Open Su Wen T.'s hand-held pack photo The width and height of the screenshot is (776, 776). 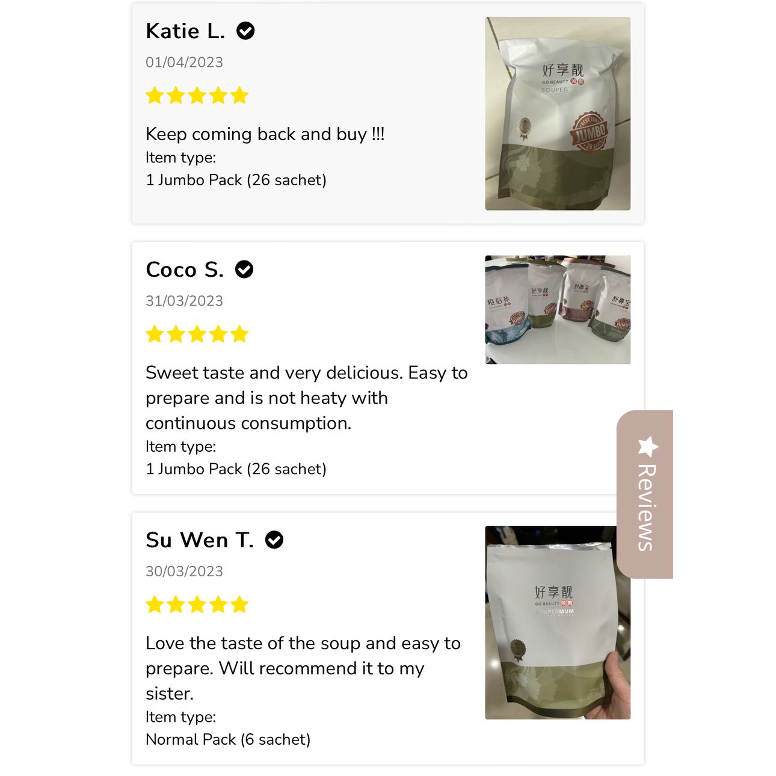pyautogui.click(x=558, y=623)
